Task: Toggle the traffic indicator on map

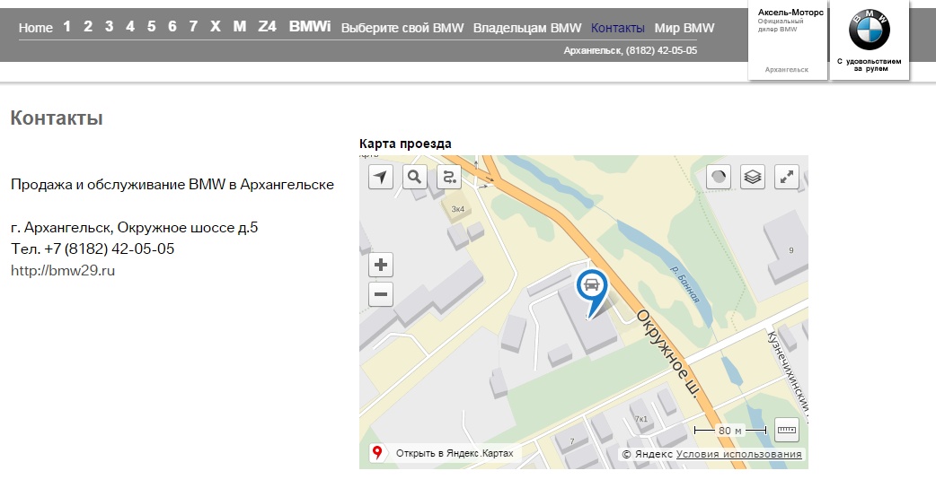Action: point(719,177)
